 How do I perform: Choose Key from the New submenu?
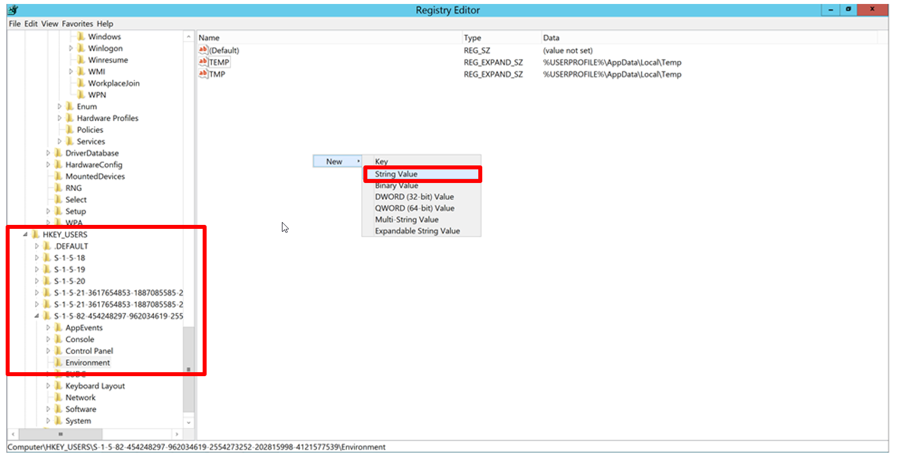pos(422,161)
